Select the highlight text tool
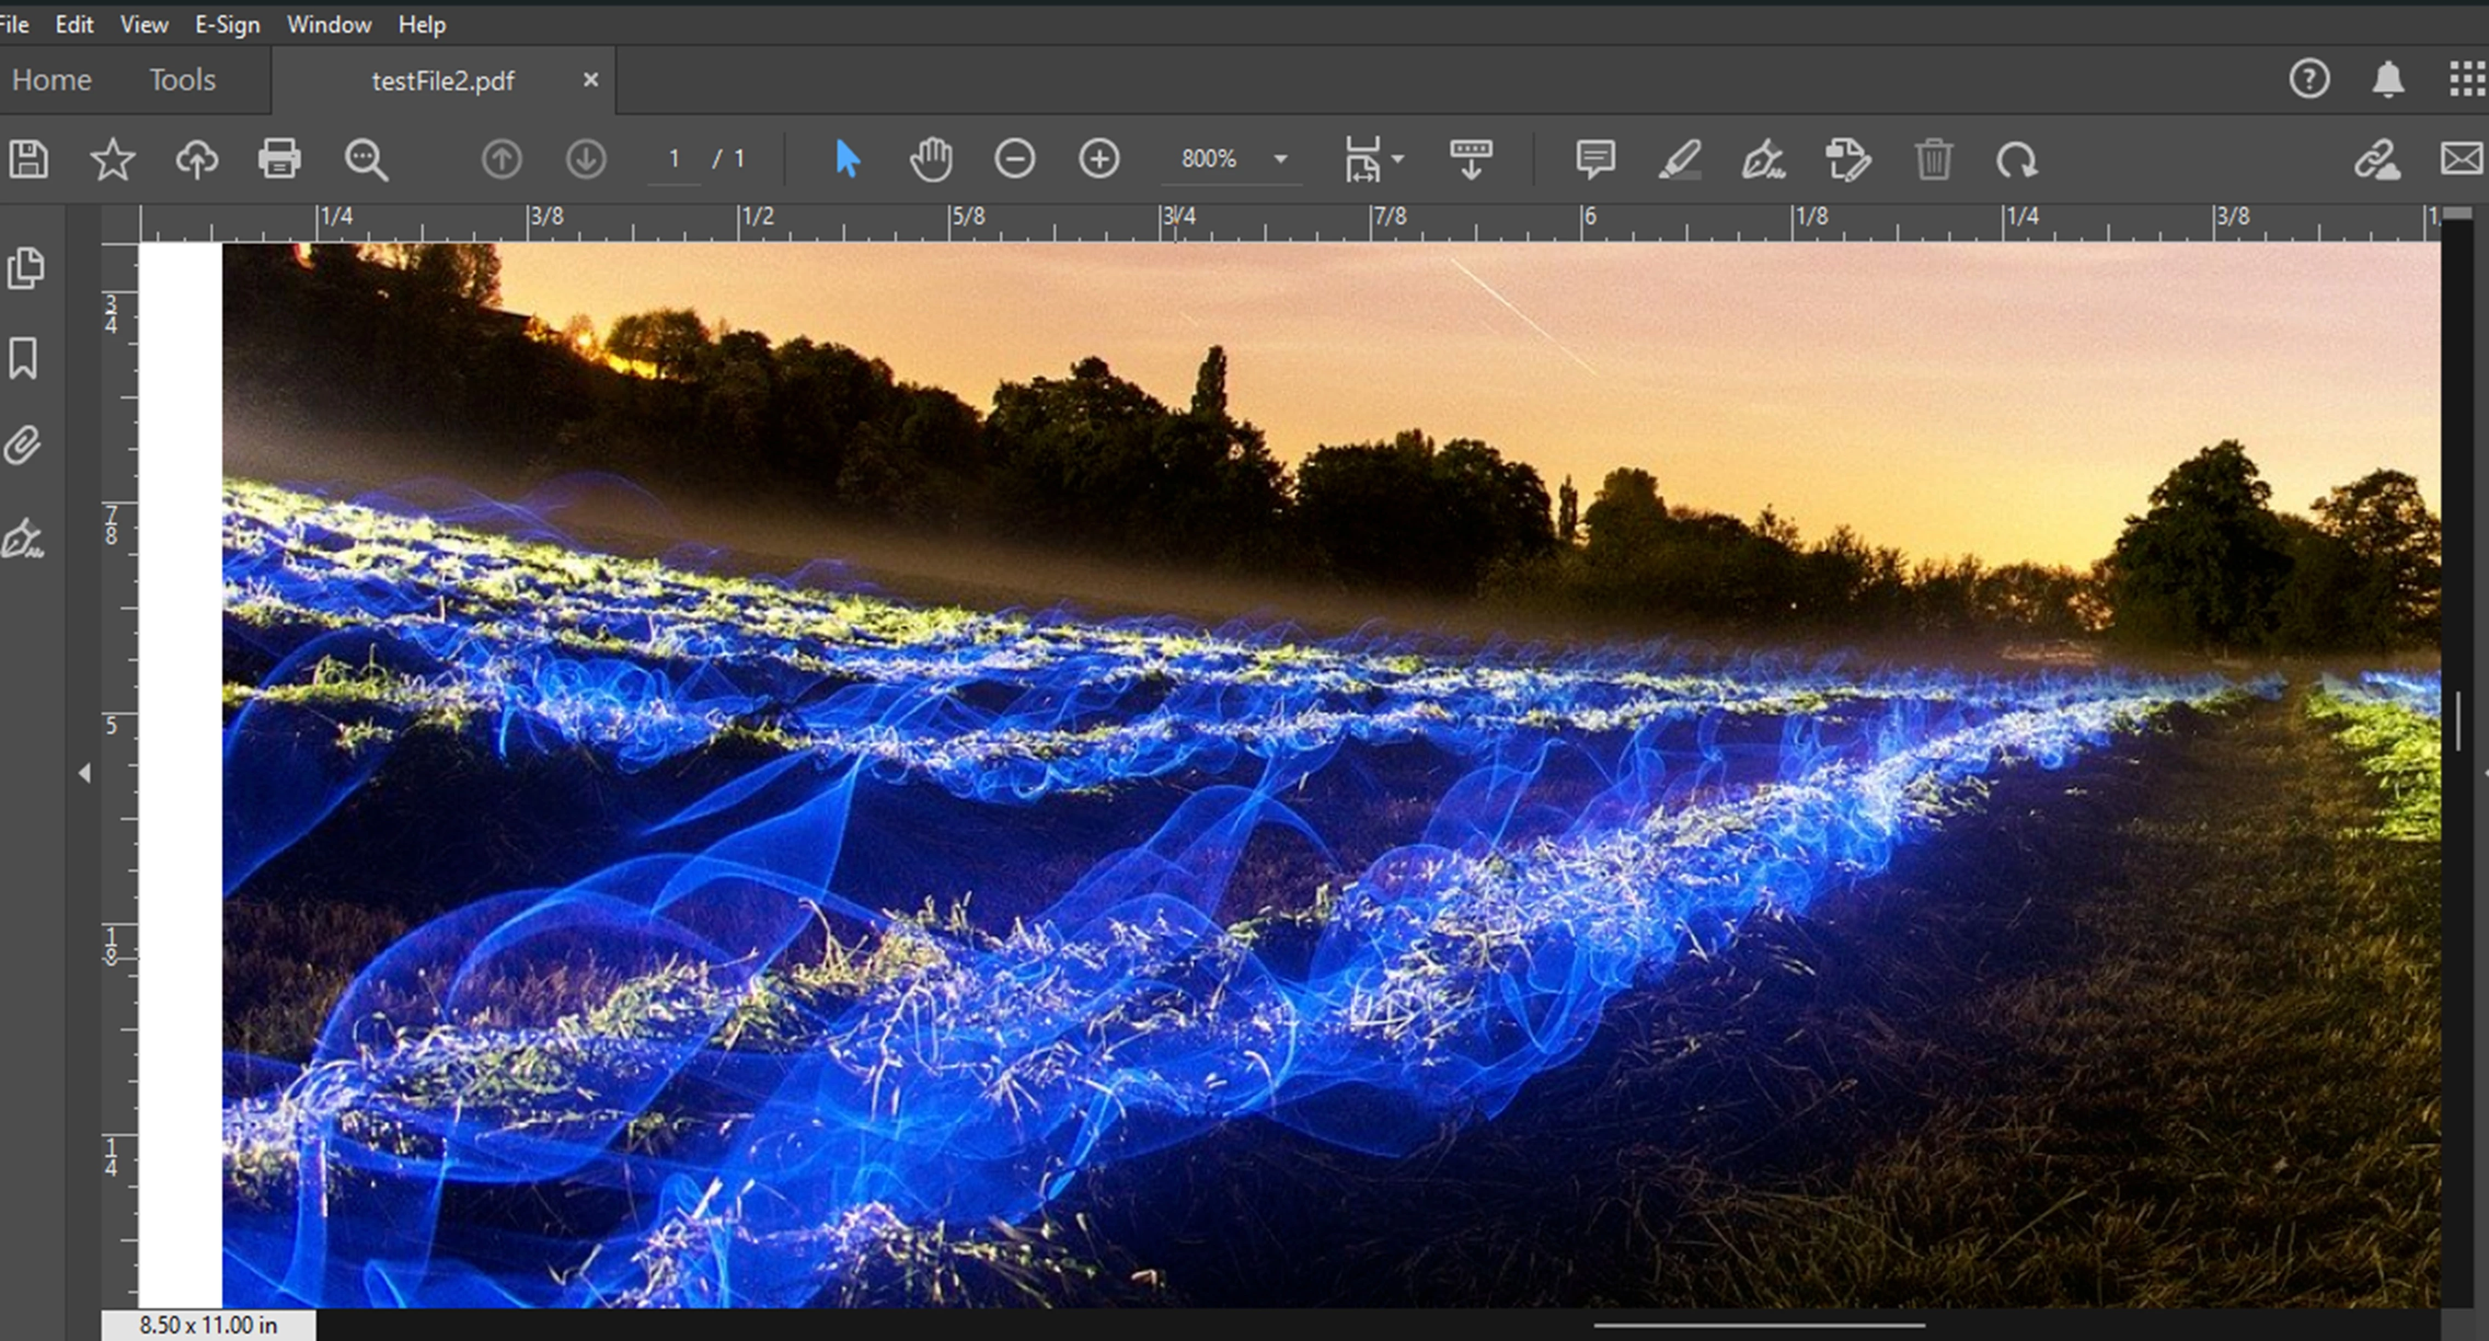Screen dimensions: 2489x1341 pos(1679,159)
